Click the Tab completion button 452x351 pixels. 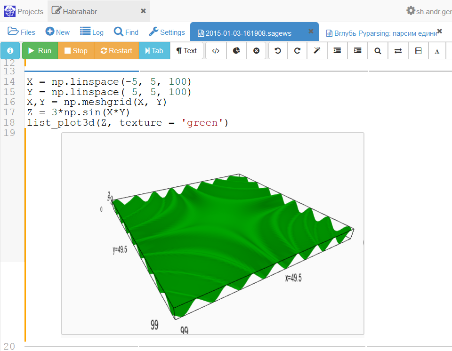pyautogui.click(x=154, y=51)
